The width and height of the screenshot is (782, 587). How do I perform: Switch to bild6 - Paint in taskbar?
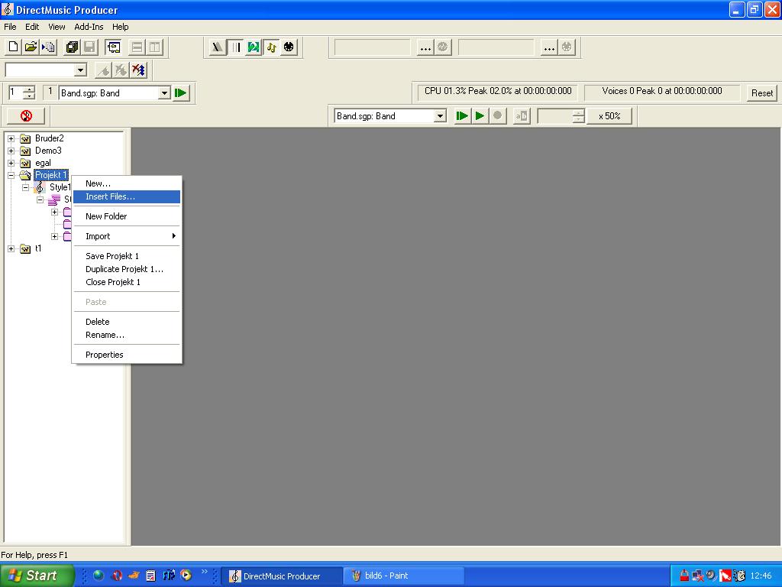(403, 576)
